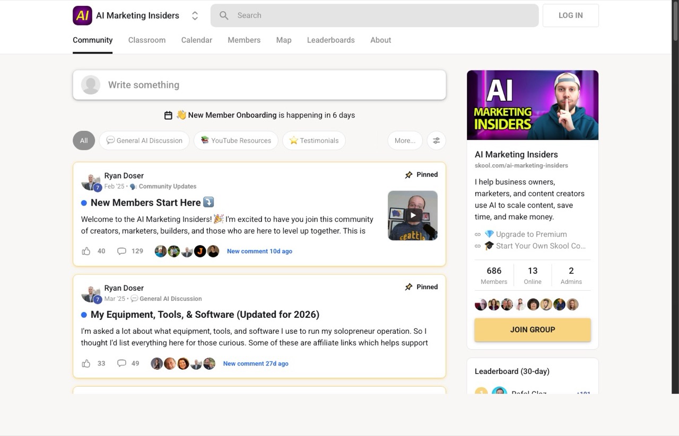Image resolution: width=679 pixels, height=436 pixels.
Task: Like the New Members Start Here post
Action: point(86,251)
